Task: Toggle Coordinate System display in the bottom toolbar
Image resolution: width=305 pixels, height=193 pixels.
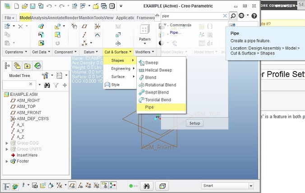Action: coord(97,186)
